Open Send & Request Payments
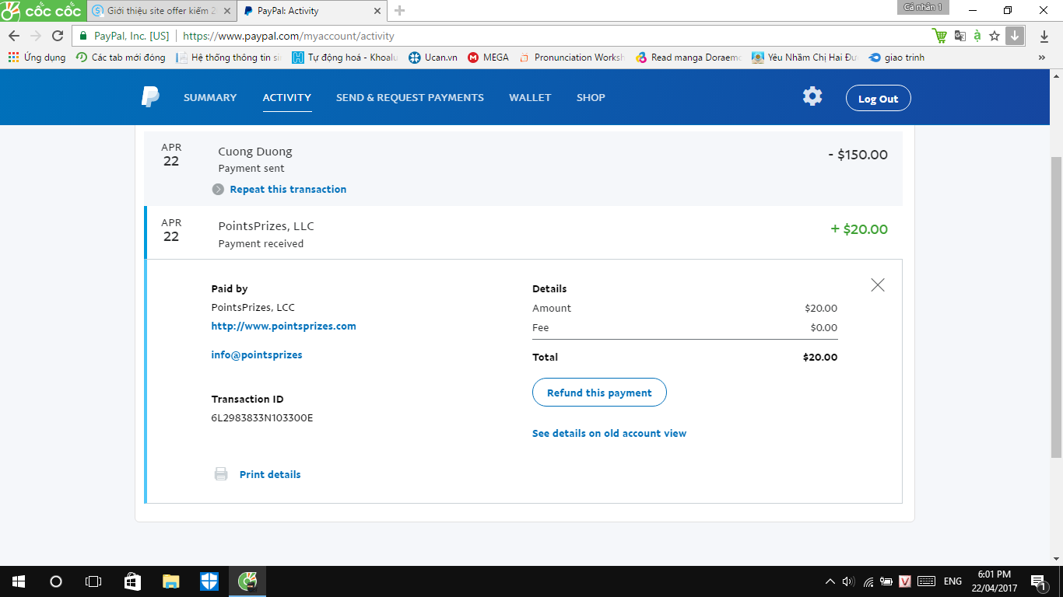 [x=410, y=98]
